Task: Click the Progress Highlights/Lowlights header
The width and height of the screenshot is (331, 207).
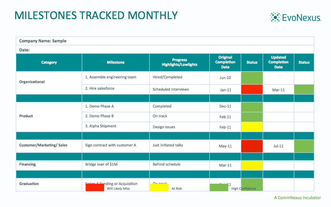Action: (x=179, y=62)
